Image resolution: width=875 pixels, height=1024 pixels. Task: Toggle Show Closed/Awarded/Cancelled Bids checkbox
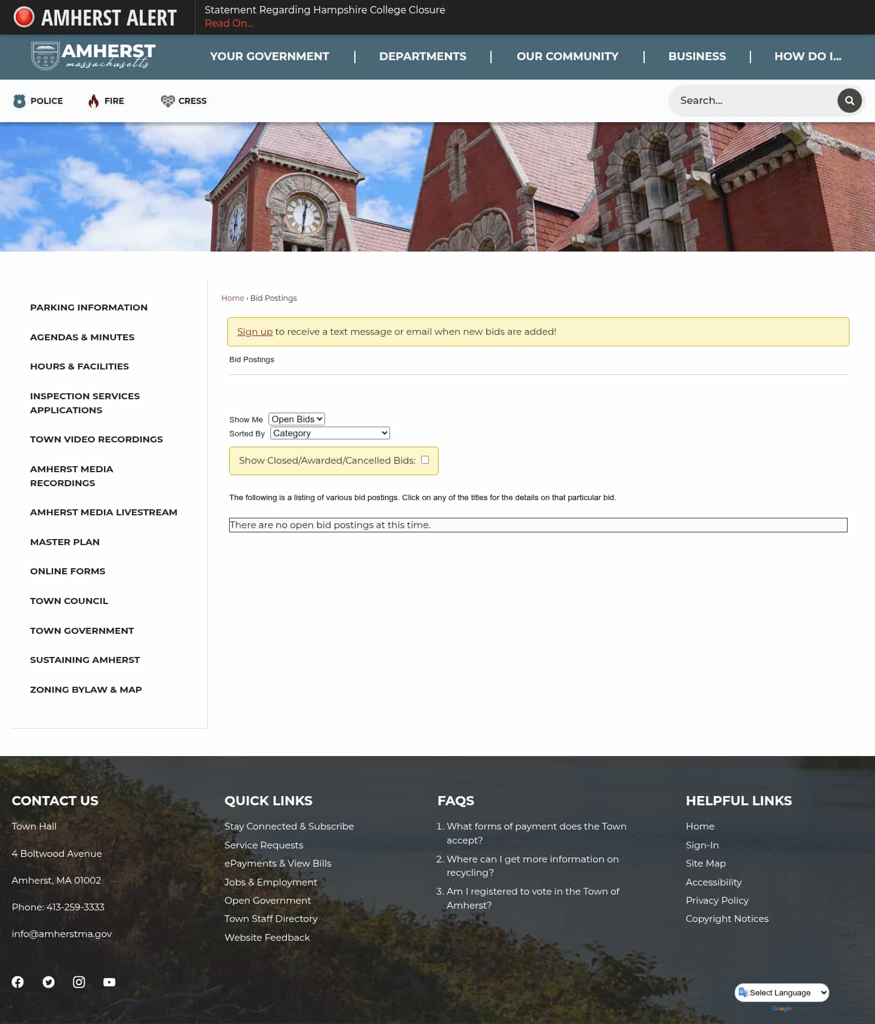pos(425,460)
